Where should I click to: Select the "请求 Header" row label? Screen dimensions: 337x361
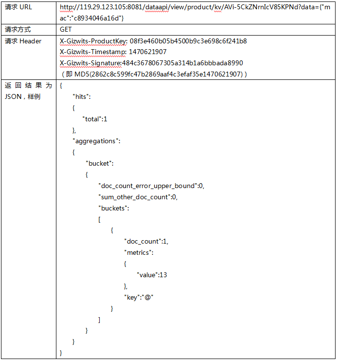pyautogui.click(x=23, y=41)
